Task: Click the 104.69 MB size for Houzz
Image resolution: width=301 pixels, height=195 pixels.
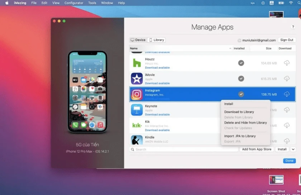Action: point(269,63)
